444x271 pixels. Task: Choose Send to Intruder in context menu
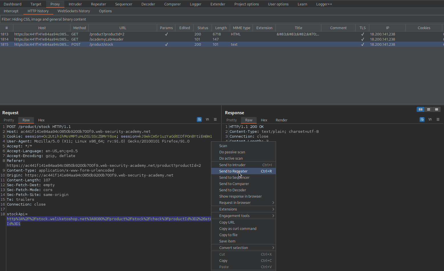click(244, 165)
